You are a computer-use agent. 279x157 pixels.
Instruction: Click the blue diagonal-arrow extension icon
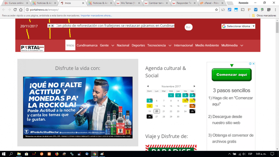point(230,10)
